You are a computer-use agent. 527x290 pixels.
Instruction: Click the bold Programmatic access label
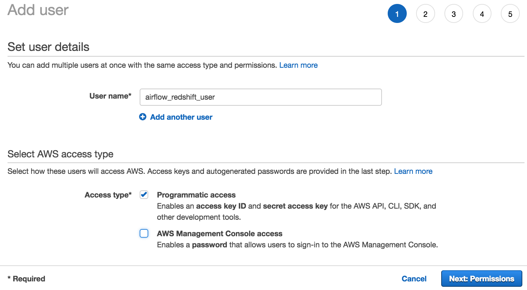(196, 195)
